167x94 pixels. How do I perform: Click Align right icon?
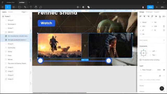[x=148, y=16]
